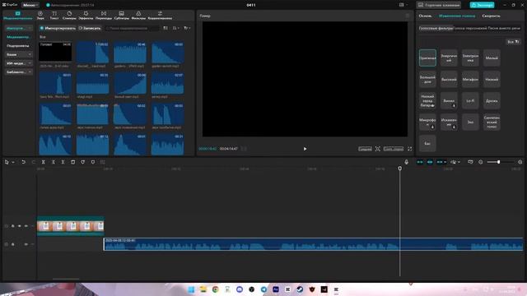Toggle main track magnet in timeline toolbar
The height and width of the screenshot is (296, 527).
(420, 162)
